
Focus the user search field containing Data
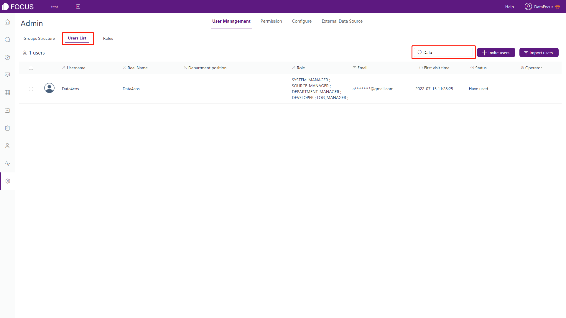(x=444, y=52)
